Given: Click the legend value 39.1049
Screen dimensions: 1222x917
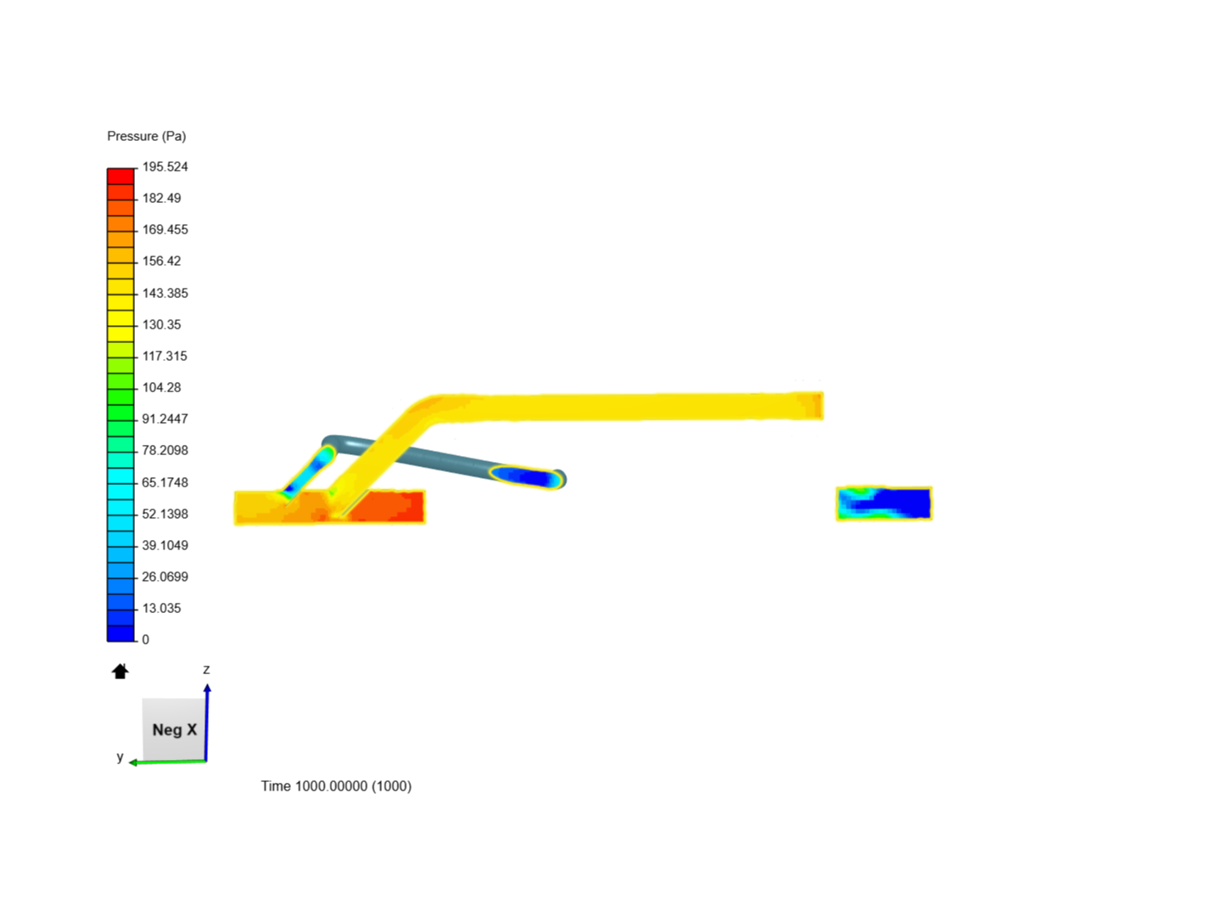Looking at the screenshot, I should pos(165,545).
